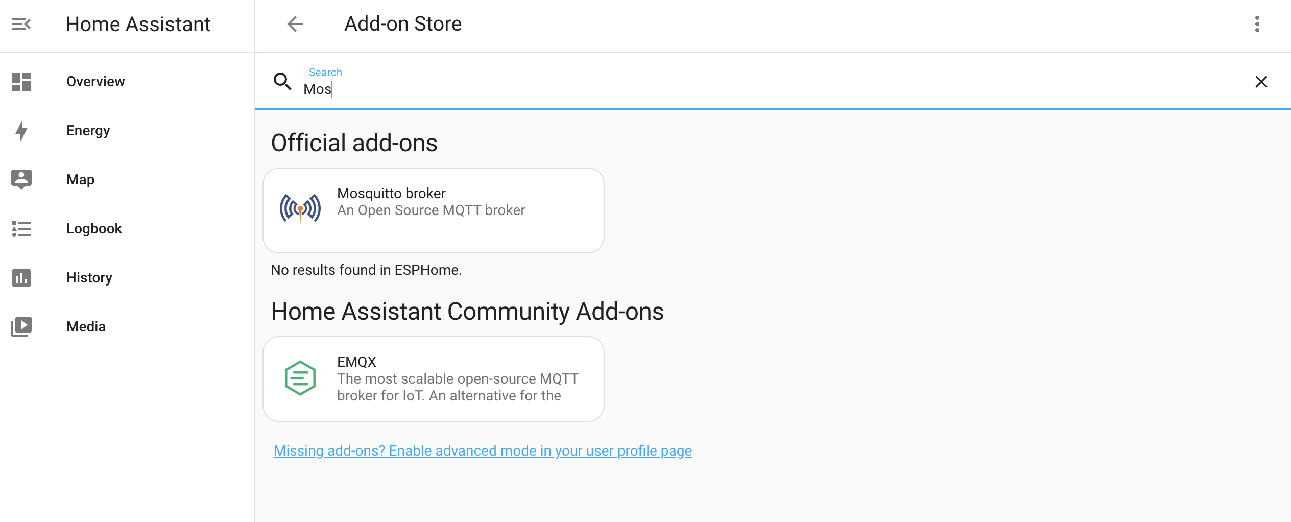Go back using the arrow icon
Viewport: 1291px width, 522px height.
(x=295, y=24)
